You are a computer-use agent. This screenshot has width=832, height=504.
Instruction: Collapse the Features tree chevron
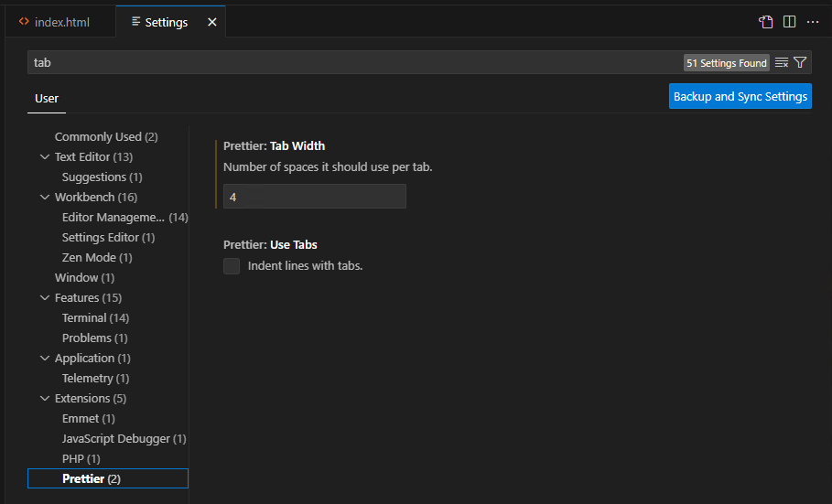point(45,298)
